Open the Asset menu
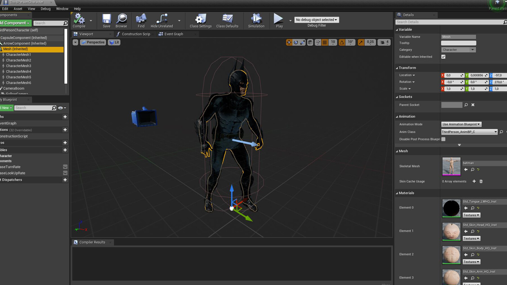Viewport: 507px width, 285px height. click(x=18, y=9)
